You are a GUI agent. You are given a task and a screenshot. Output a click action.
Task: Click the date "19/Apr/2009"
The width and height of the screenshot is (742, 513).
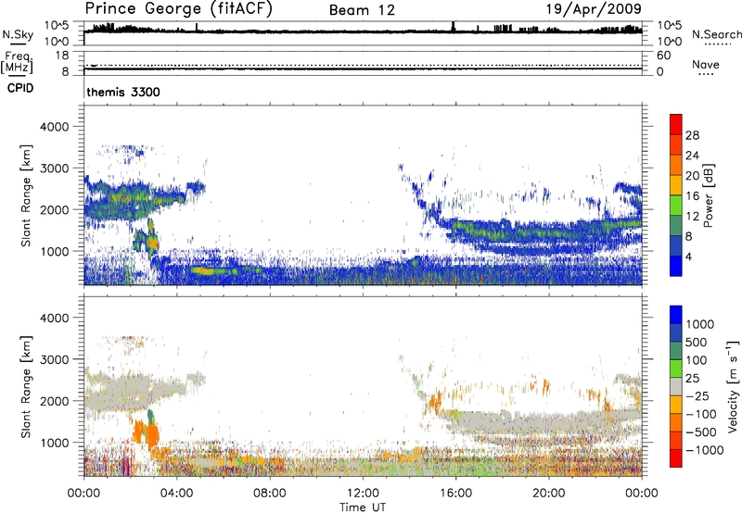click(x=594, y=9)
